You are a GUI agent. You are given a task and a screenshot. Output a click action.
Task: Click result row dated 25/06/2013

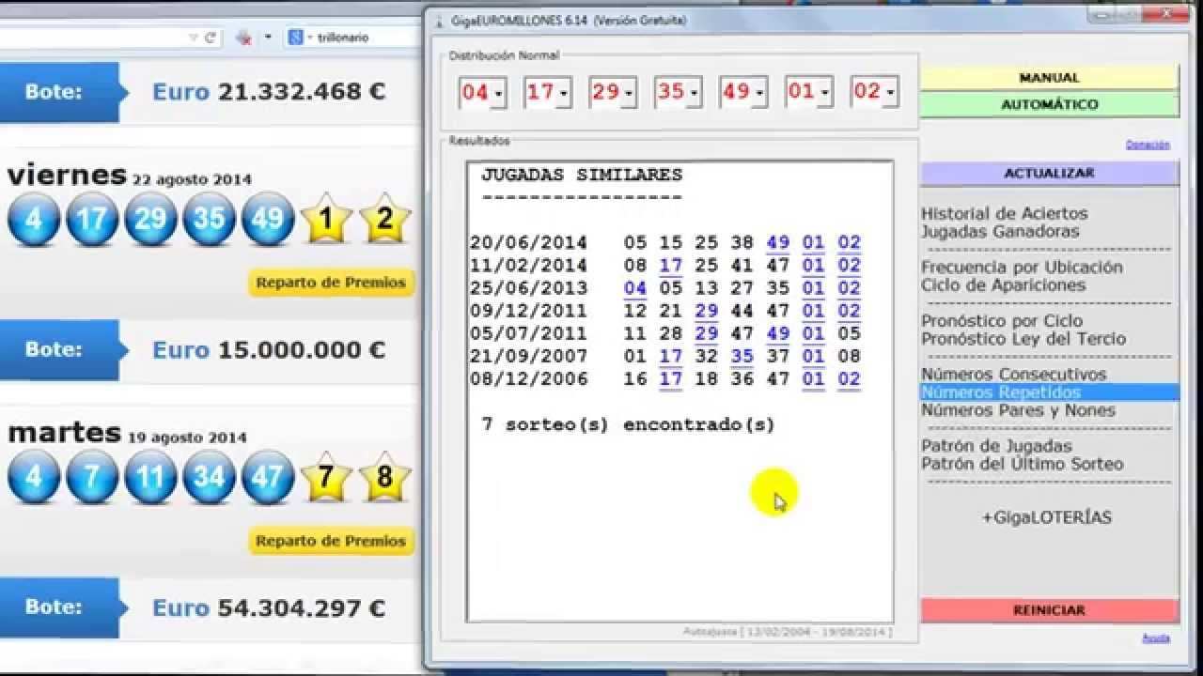[x=665, y=288]
